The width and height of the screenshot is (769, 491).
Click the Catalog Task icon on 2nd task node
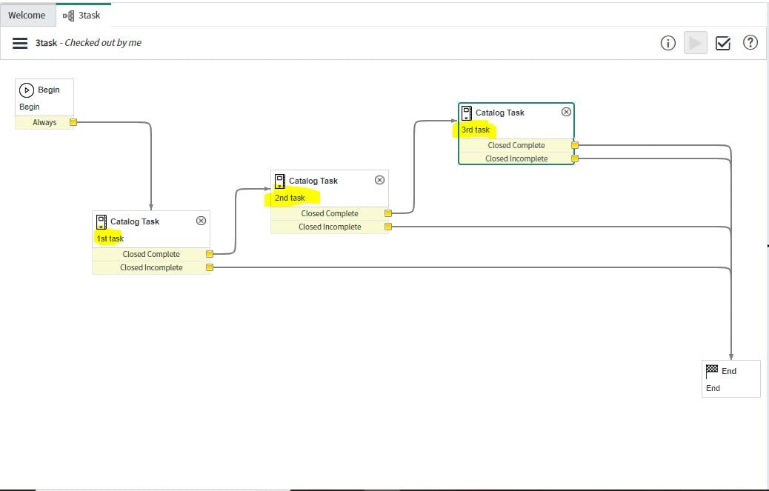pos(280,180)
